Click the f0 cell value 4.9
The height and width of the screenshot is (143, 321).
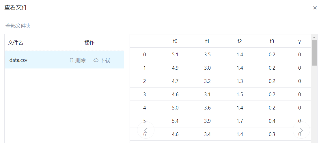click(175, 68)
